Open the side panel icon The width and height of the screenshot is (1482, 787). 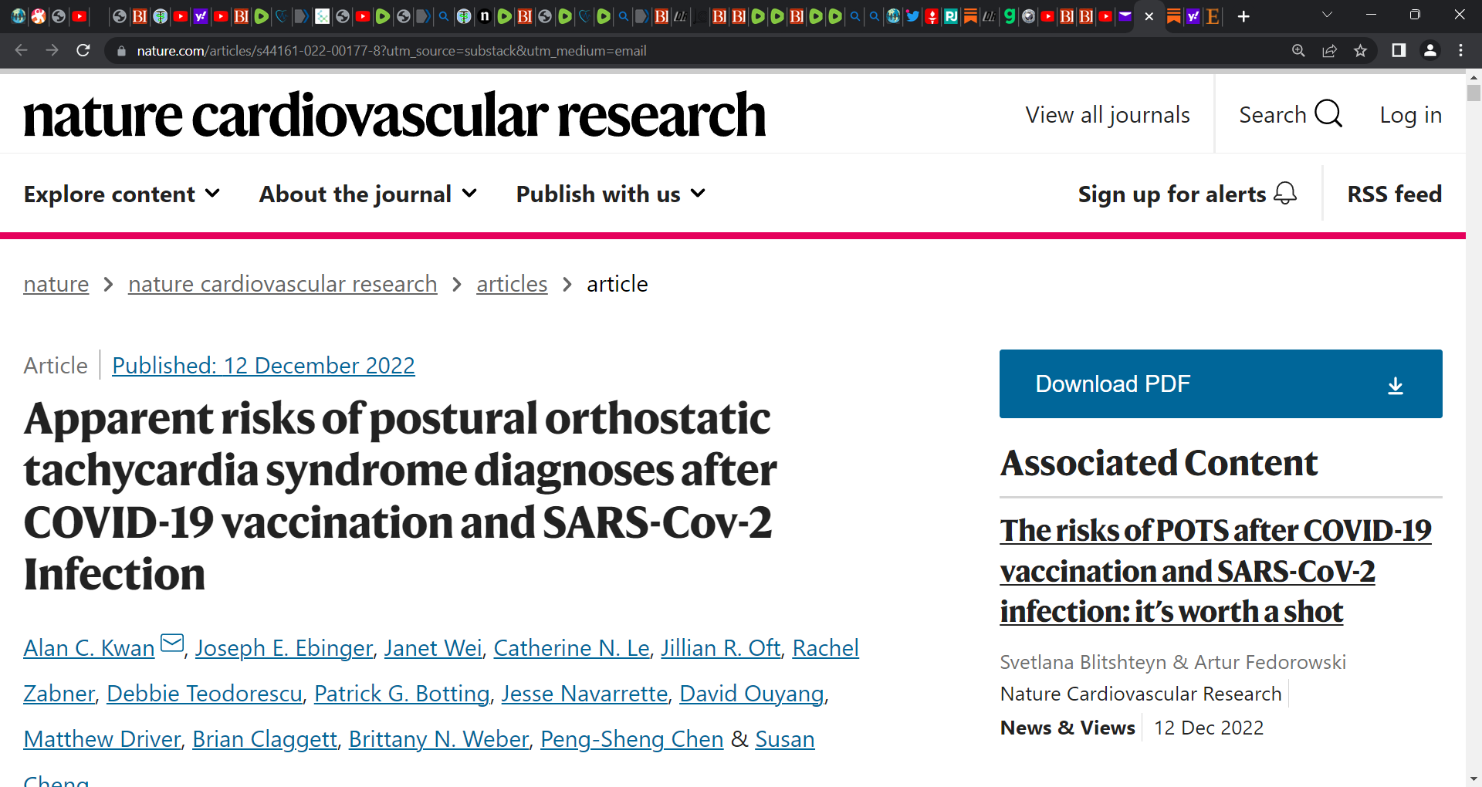point(1399,50)
